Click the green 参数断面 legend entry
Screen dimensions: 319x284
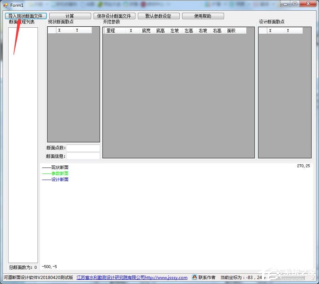55,173
